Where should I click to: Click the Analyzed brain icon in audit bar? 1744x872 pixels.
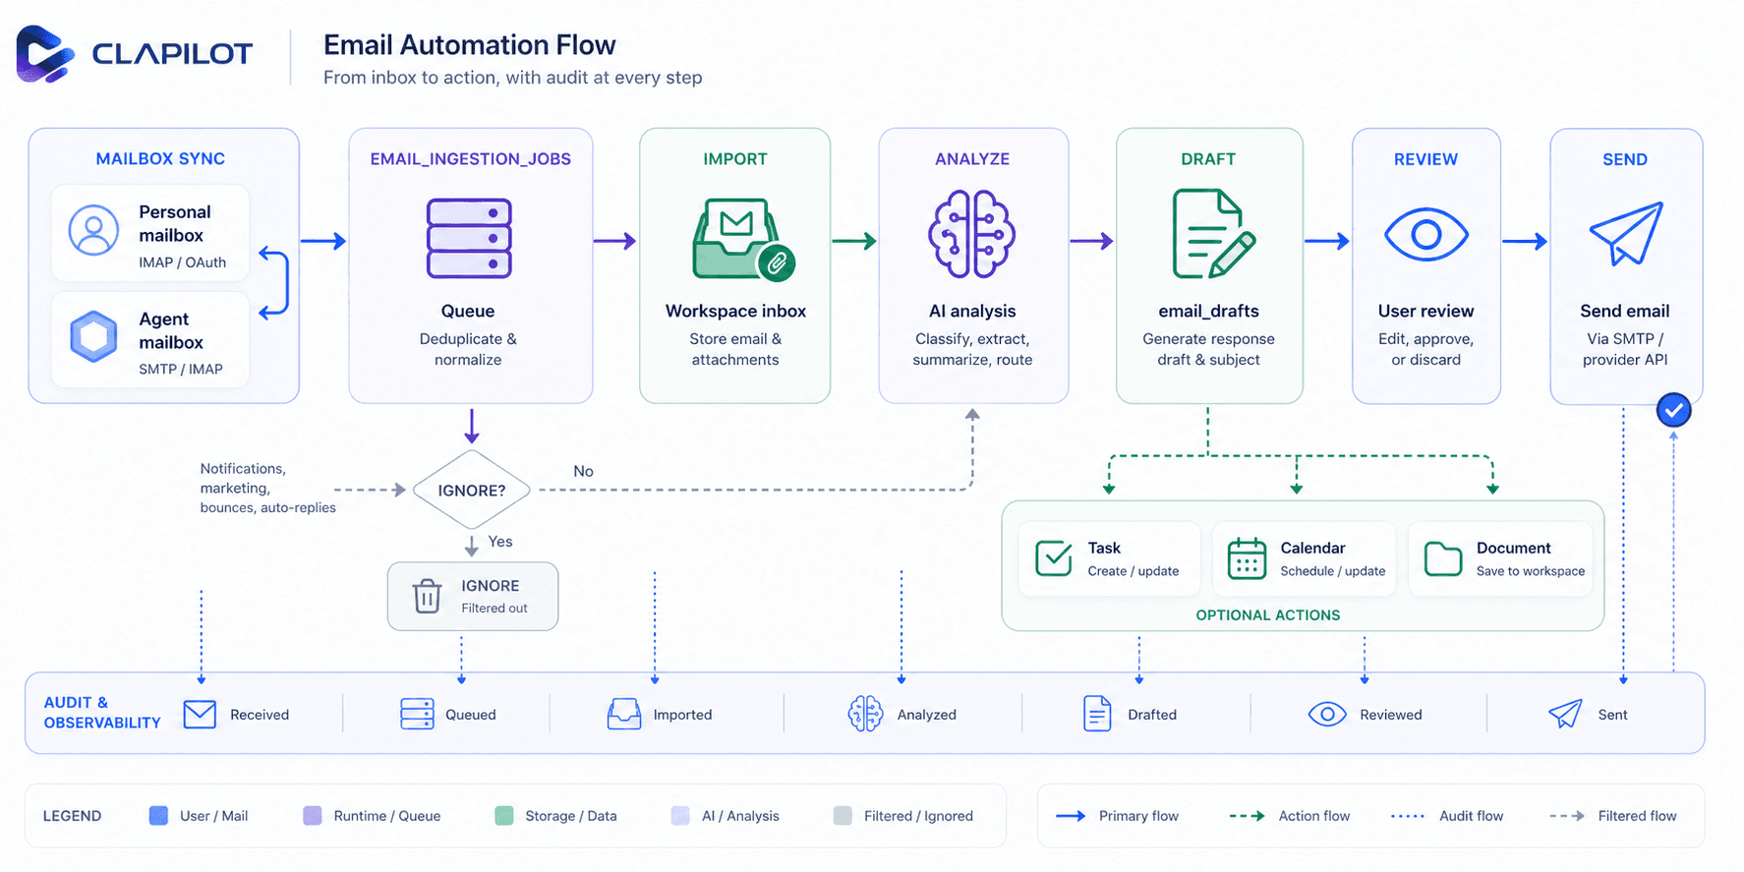click(x=865, y=714)
